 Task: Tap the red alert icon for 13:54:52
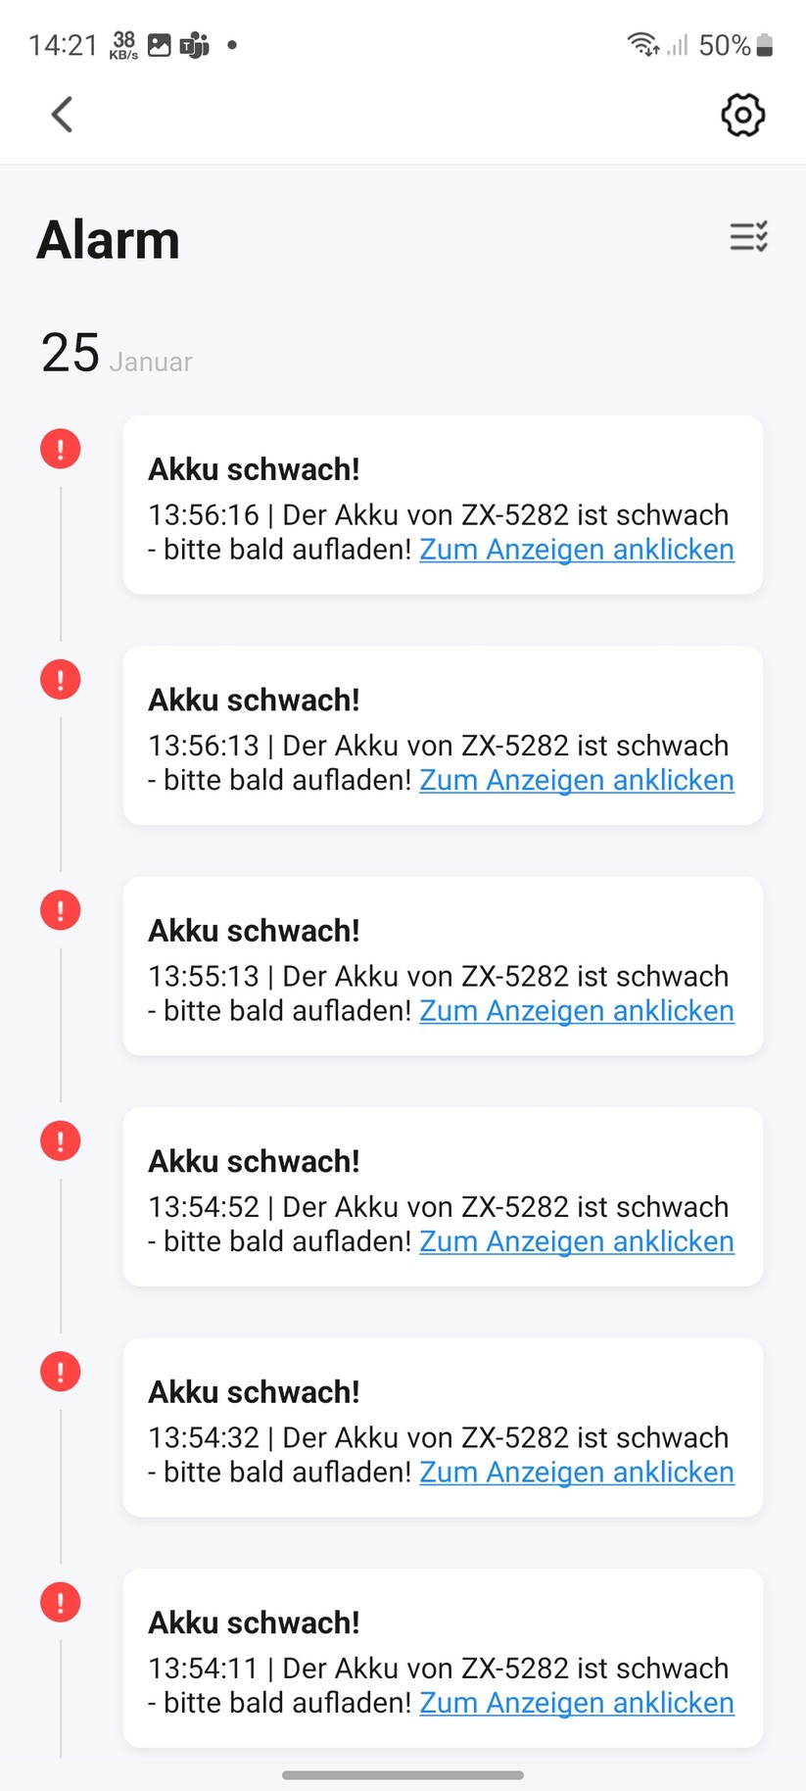coord(61,1140)
